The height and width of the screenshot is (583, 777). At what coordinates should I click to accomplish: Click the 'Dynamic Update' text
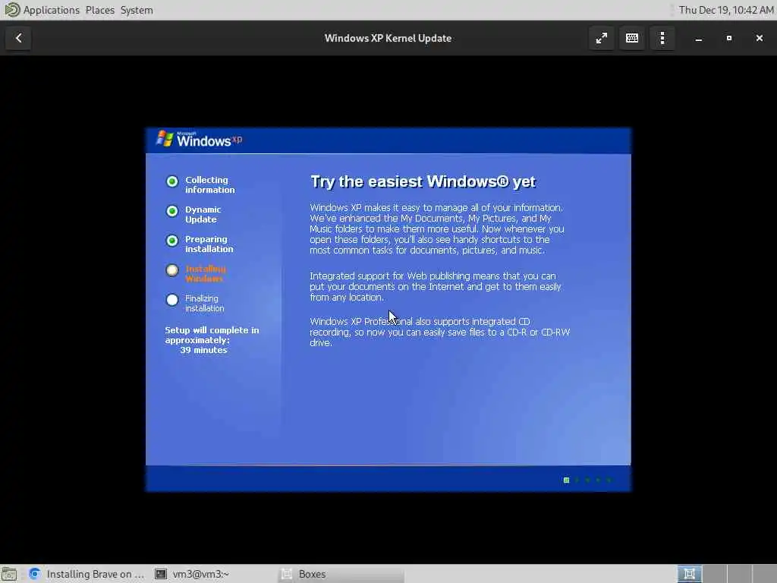tap(203, 214)
